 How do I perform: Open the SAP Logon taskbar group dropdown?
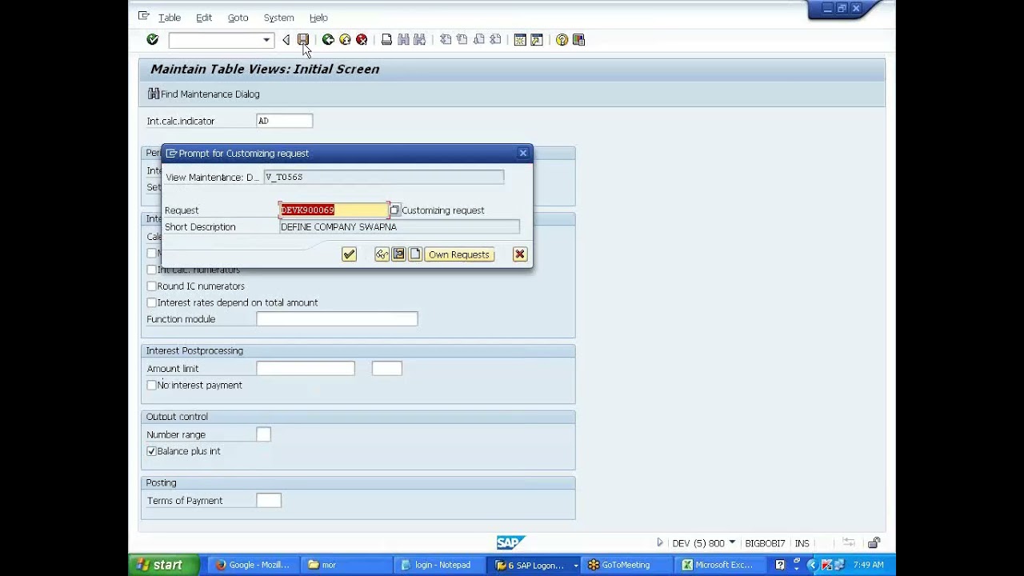pyautogui.click(x=575, y=566)
